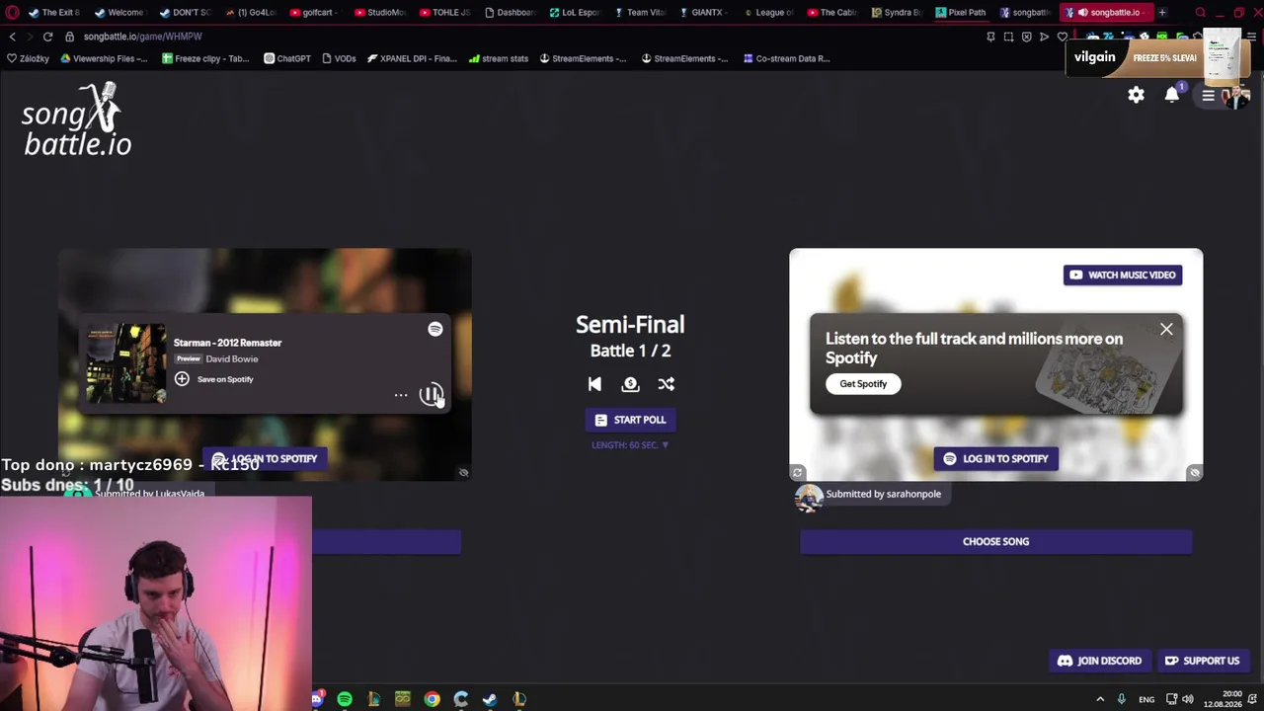
Task: Open Viewership Files bookmark
Action: coord(104,58)
